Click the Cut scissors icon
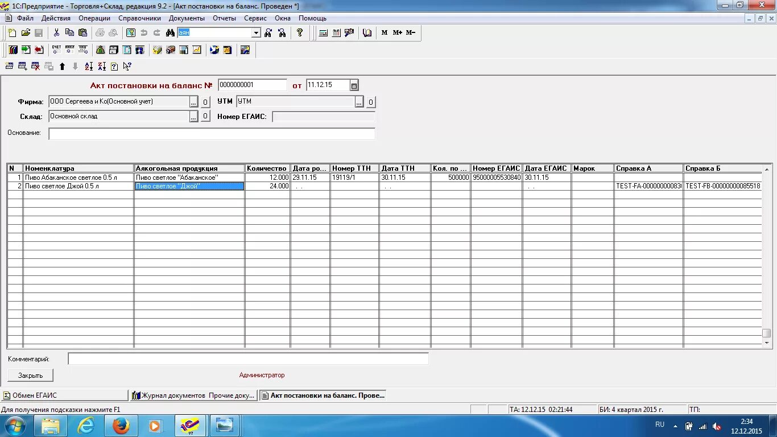 pyautogui.click(x=57, y=33)
